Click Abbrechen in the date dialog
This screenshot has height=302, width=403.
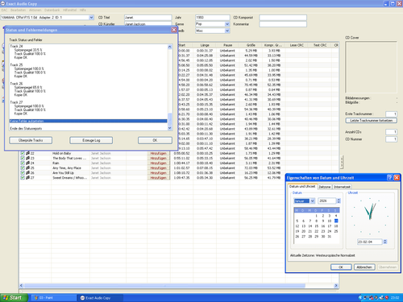(364, 267)
